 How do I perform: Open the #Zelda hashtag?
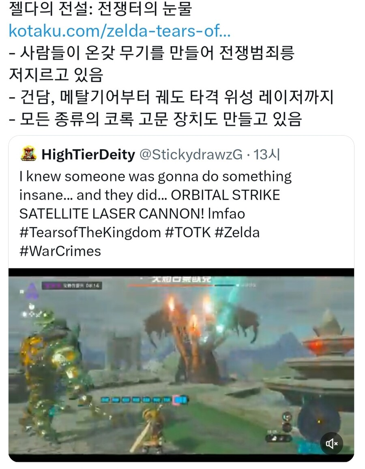(x=237, y=232)
